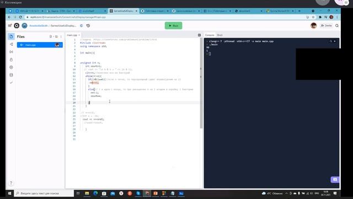
Task: Open the Files panel three-dot menu
Action: [61, 36]
